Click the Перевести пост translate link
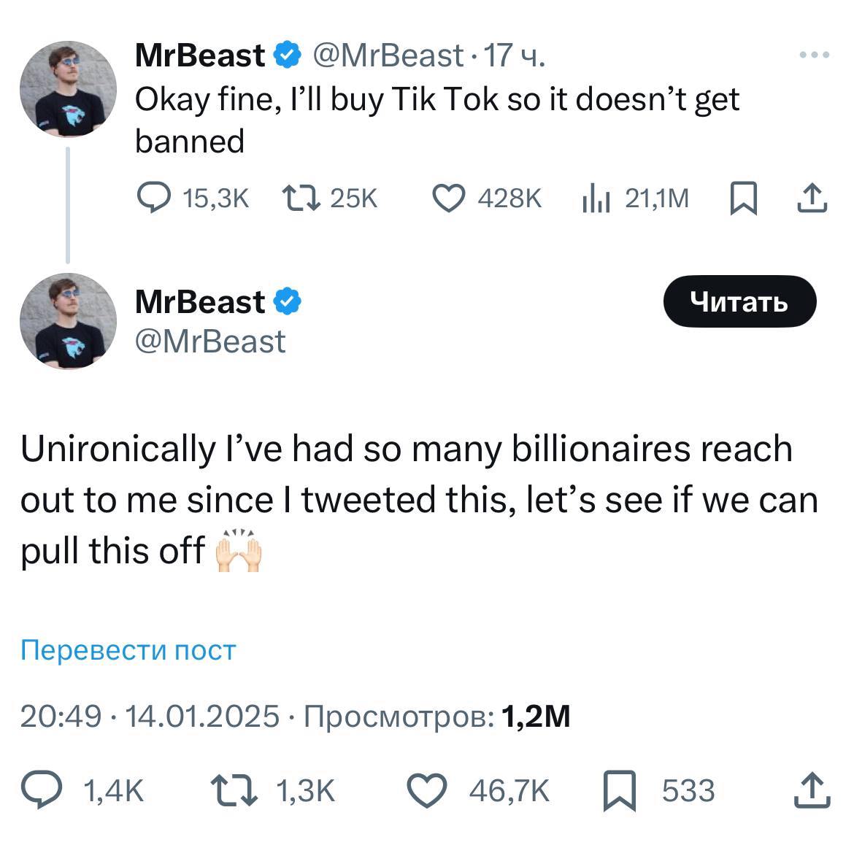The height and width of the screenshot is (845, 854). (128, 649)
